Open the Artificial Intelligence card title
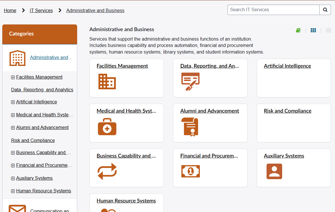Image resolution: width=335 pixels, height=212 pixels. tap(287, 66)
